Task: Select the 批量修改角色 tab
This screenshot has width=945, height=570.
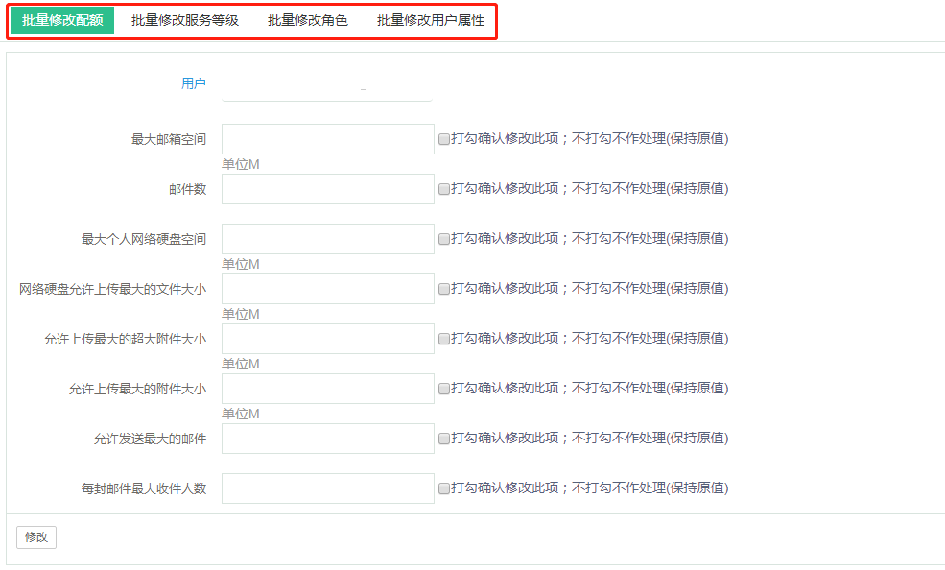Action: point(307,20)
